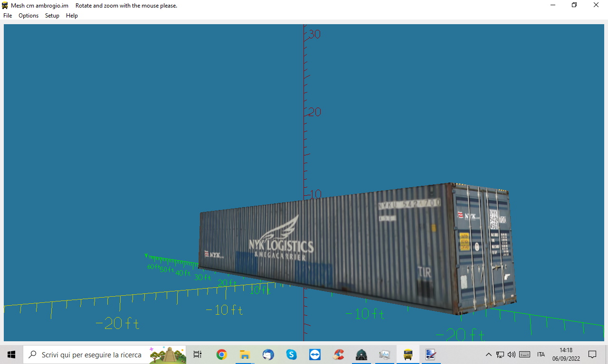This screenshot has width=608, height=364.
Task: Restore down the mesh viewer window
Action: click(x=574, y=5)
